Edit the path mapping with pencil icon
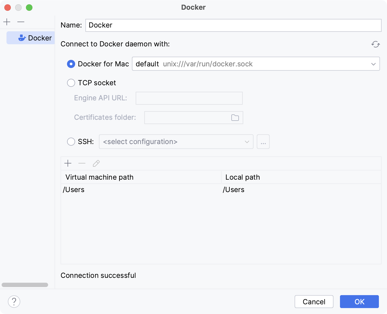Viewport: 387px width, 314px height. (x=96, y=163)
